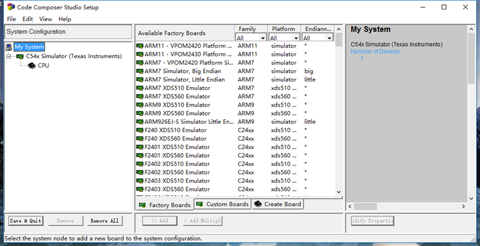The image size is (480, 246).
Task: Click My System panel horizontal scrollbar left arrow
Action: coord(350,207)
